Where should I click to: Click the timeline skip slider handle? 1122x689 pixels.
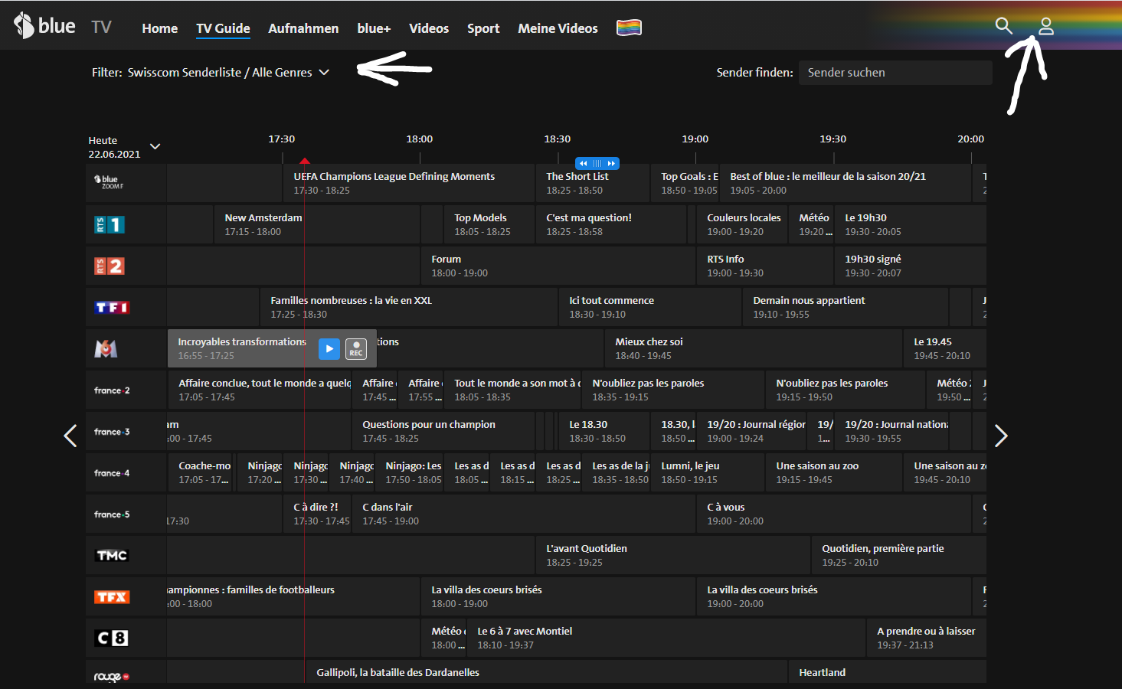597,163
